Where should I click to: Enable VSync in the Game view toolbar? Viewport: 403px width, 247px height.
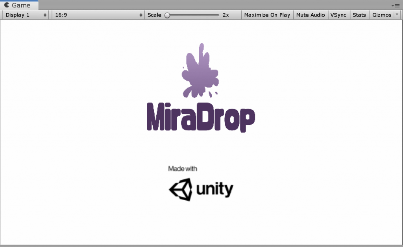[339, 15]
